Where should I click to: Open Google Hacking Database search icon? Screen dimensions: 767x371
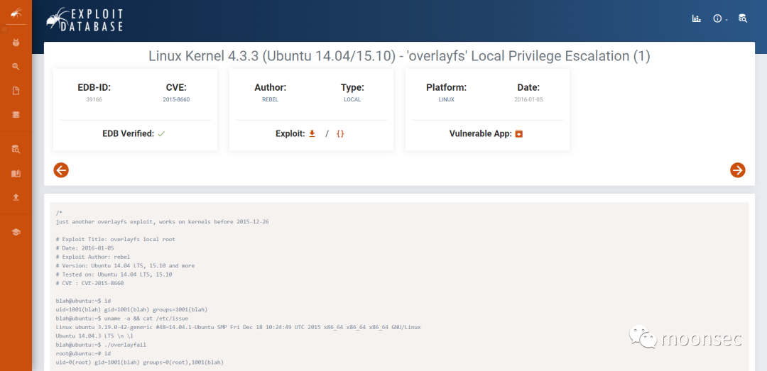point(16,67)
